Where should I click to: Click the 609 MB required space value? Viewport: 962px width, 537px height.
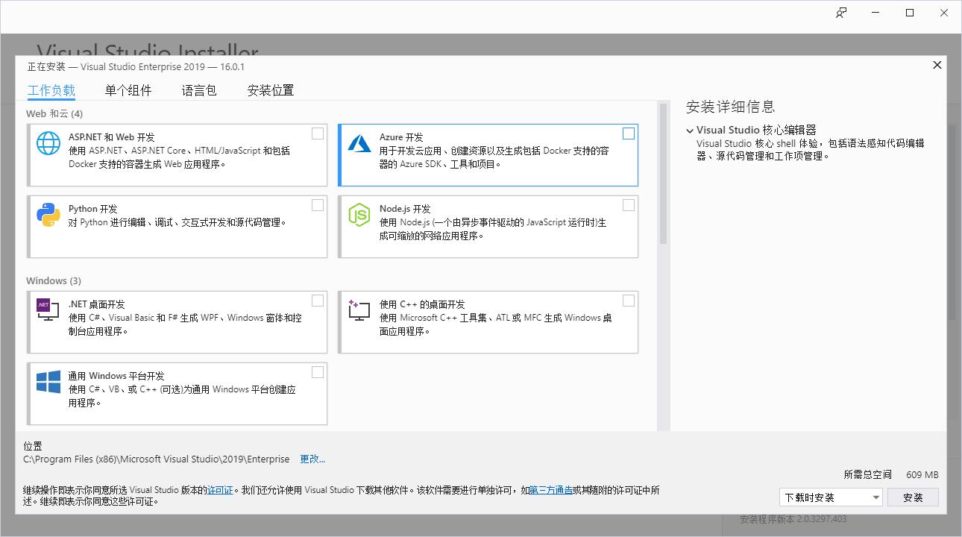coord(922,474)
